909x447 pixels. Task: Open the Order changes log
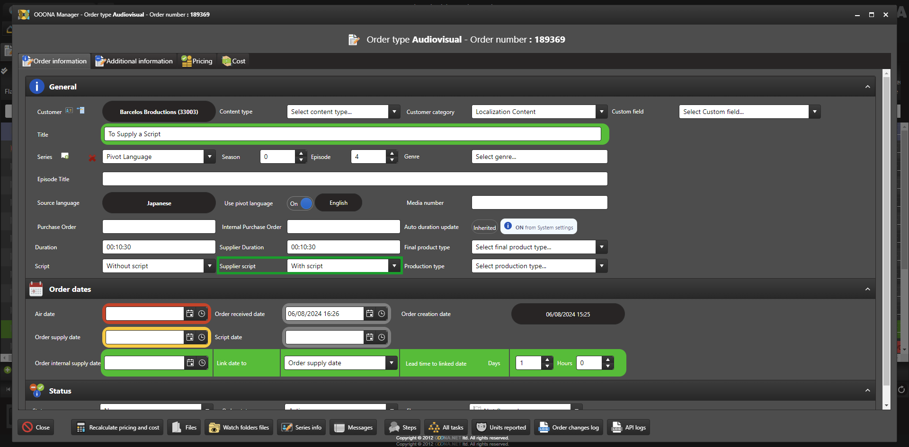point(569,427)
